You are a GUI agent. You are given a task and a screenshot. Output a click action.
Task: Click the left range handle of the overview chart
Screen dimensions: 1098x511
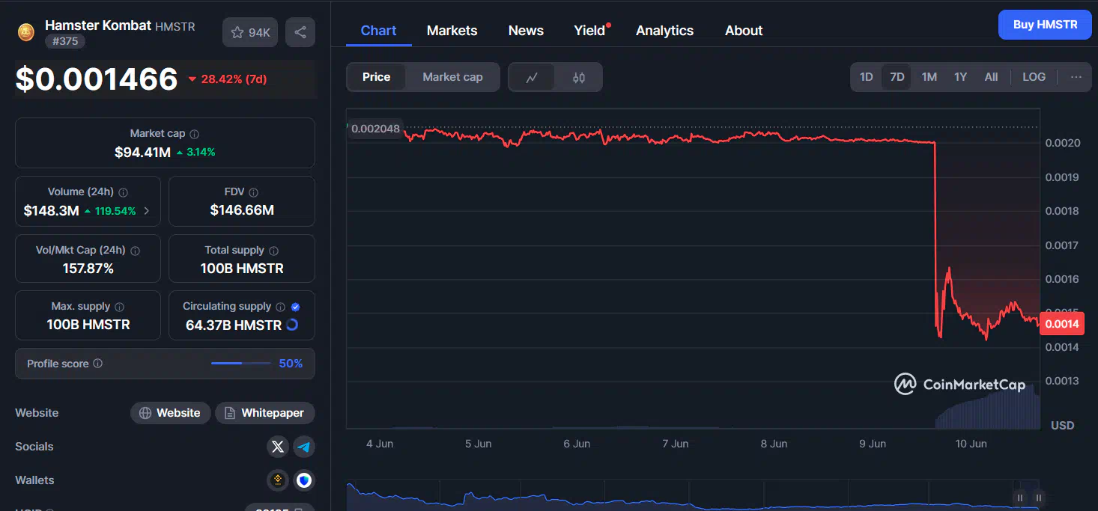1020,498
